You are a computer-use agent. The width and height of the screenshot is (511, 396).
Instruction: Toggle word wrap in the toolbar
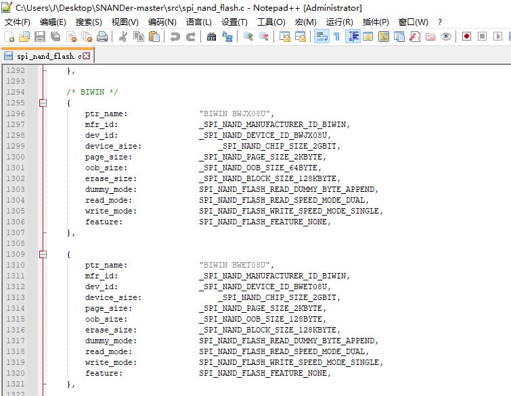point(321,36)
